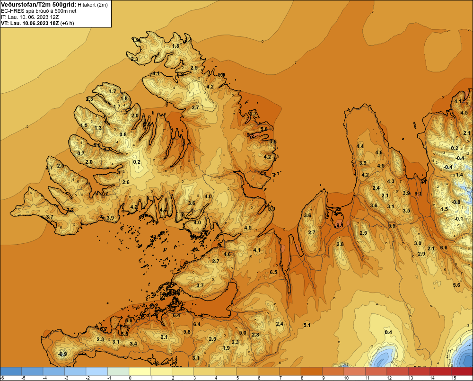Click the 'EC-HRES spá brúuð á 500m net' line
Viewport: 473px width, 381px height.
click(39, 11)
